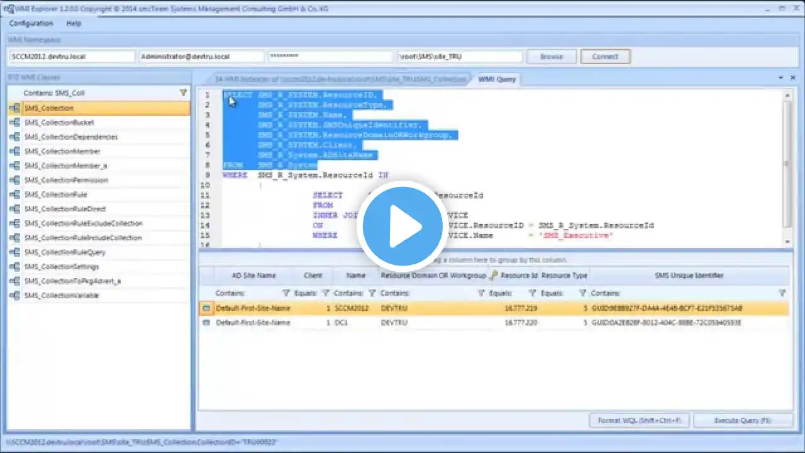Click the filter funnel next to SMS_Coll
The image size is (805, 453).
(x=183, y=93)
